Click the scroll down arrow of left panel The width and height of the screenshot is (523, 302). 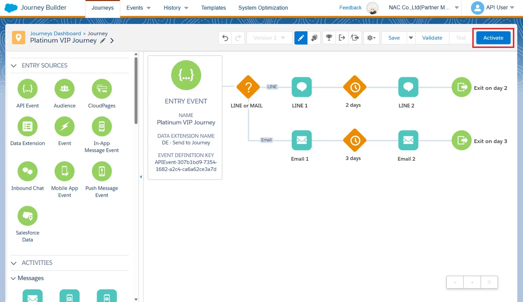tap(136, 299)
